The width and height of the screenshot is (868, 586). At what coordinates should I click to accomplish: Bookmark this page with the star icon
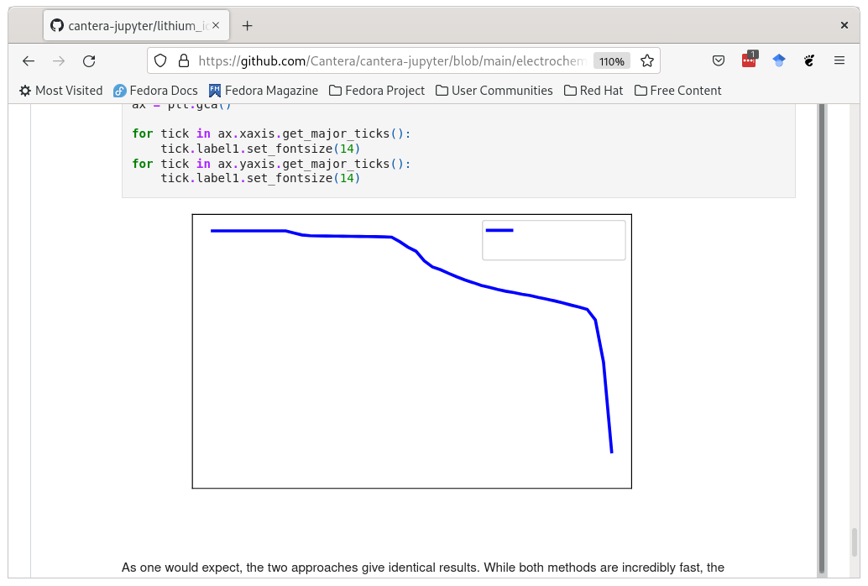[647, 60]
